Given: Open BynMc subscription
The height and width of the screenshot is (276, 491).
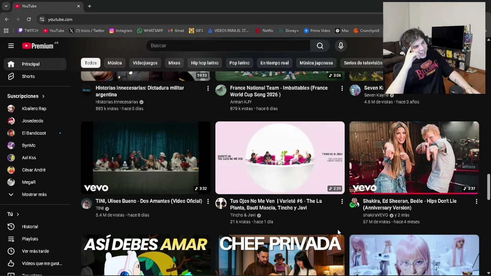Looking at the screenshot, I should tap(35, 145).
